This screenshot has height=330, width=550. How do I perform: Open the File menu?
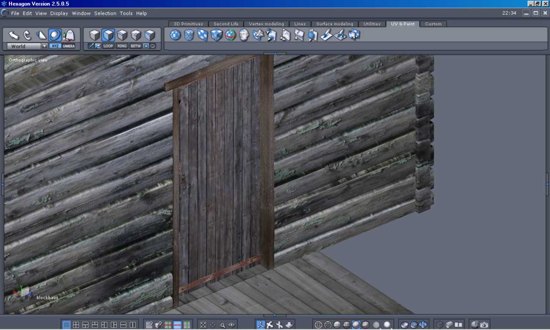[x=15, y=13]
